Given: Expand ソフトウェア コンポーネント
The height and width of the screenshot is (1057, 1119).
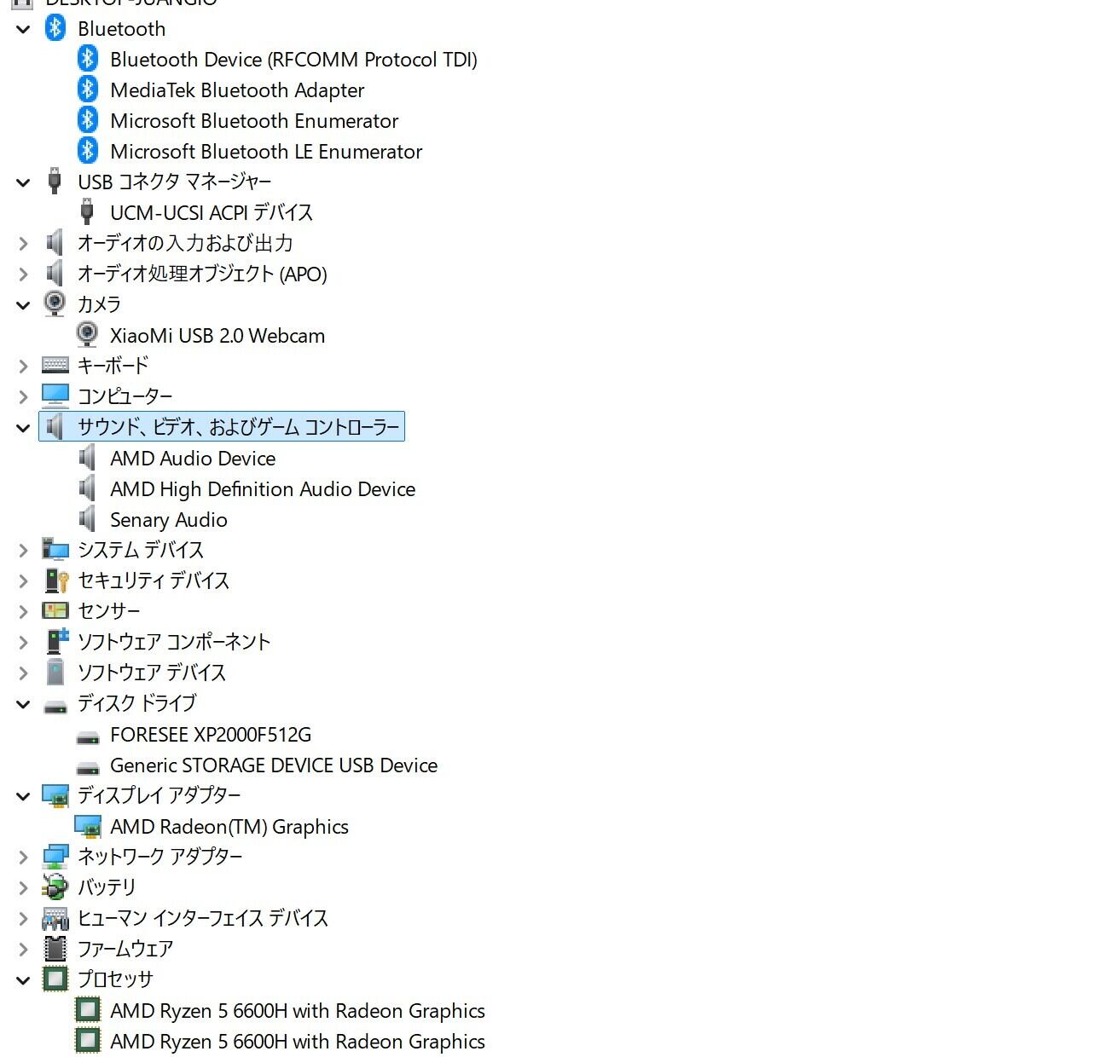Looking at the screenshot, I should (23, 643).
